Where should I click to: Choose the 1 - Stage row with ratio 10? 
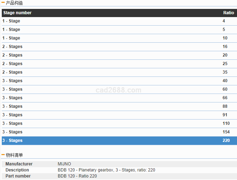(x=11, y=38)
